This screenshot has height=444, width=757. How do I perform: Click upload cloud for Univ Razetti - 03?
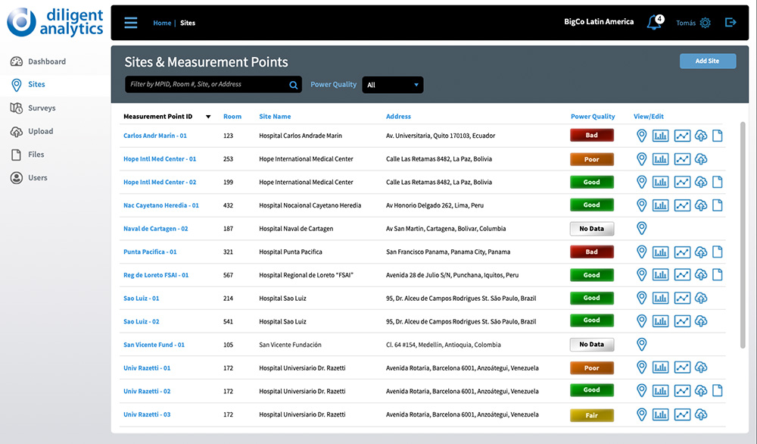(701, 414)
